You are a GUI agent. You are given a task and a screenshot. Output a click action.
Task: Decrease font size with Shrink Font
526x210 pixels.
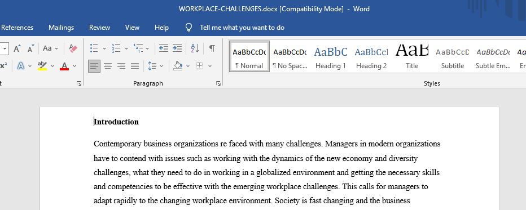click(x=31, y=48)
